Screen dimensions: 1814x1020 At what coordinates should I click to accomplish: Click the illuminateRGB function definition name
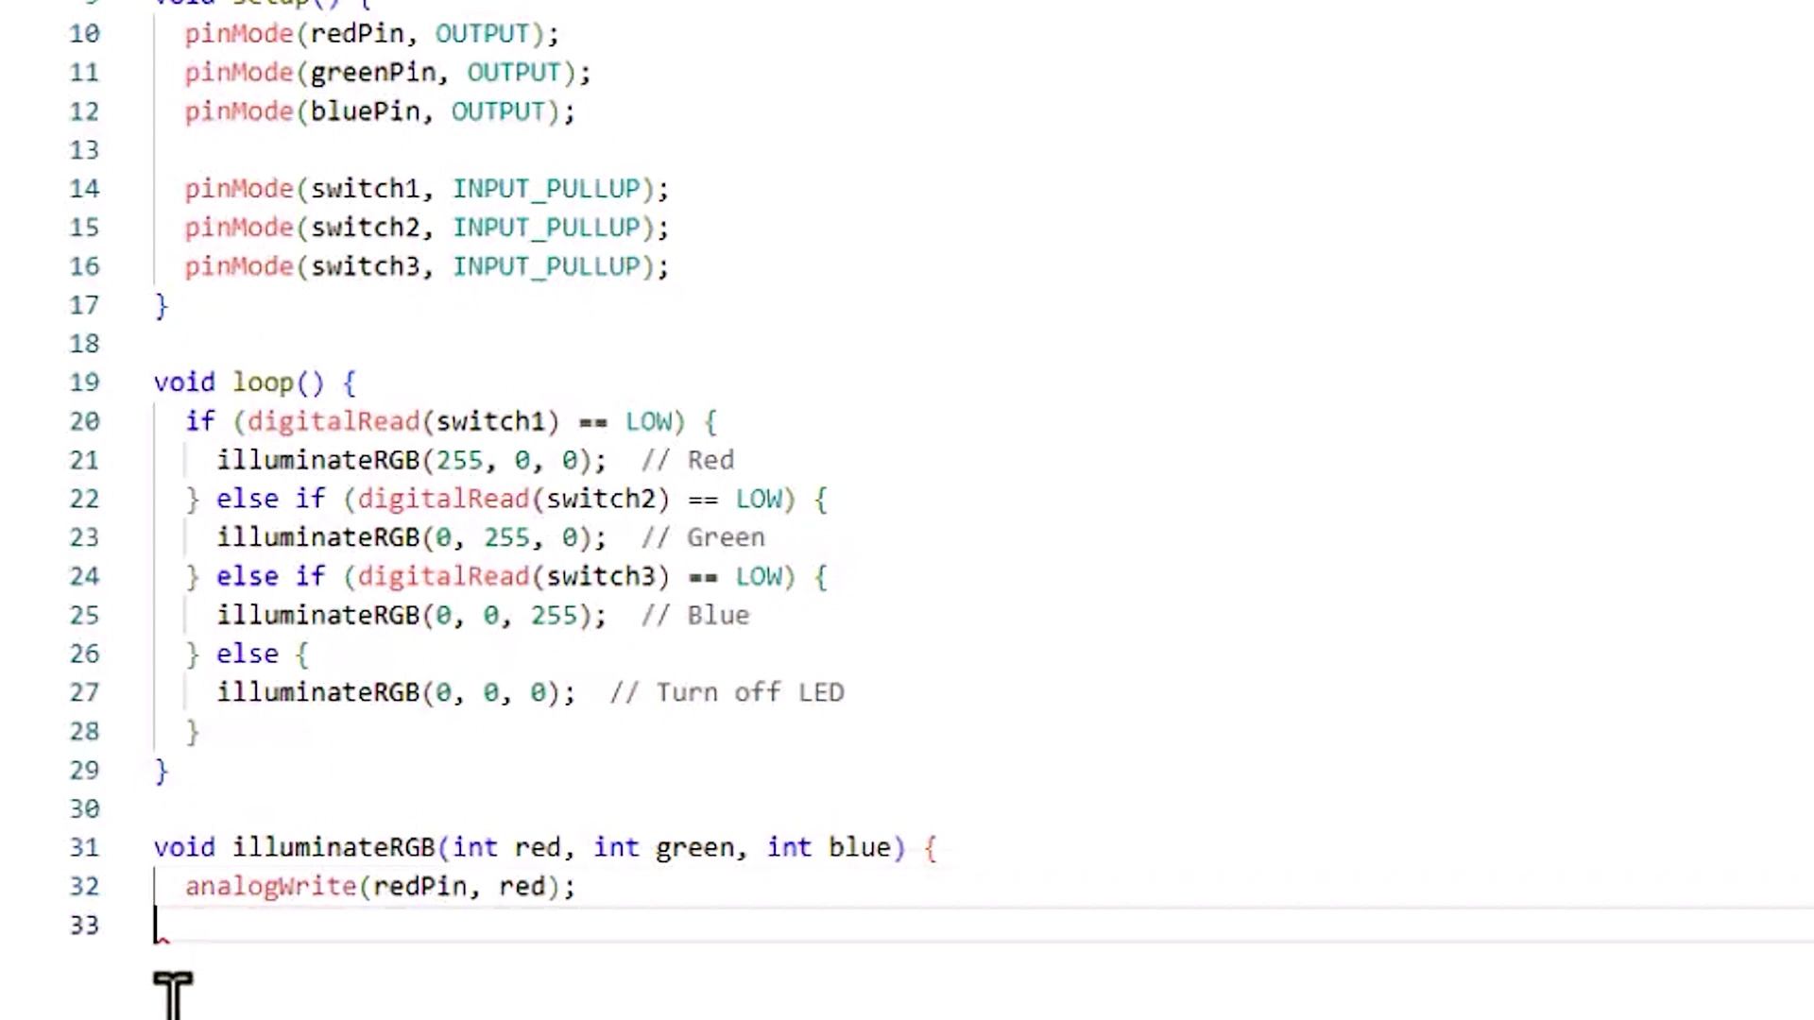[x=333, y=847]
